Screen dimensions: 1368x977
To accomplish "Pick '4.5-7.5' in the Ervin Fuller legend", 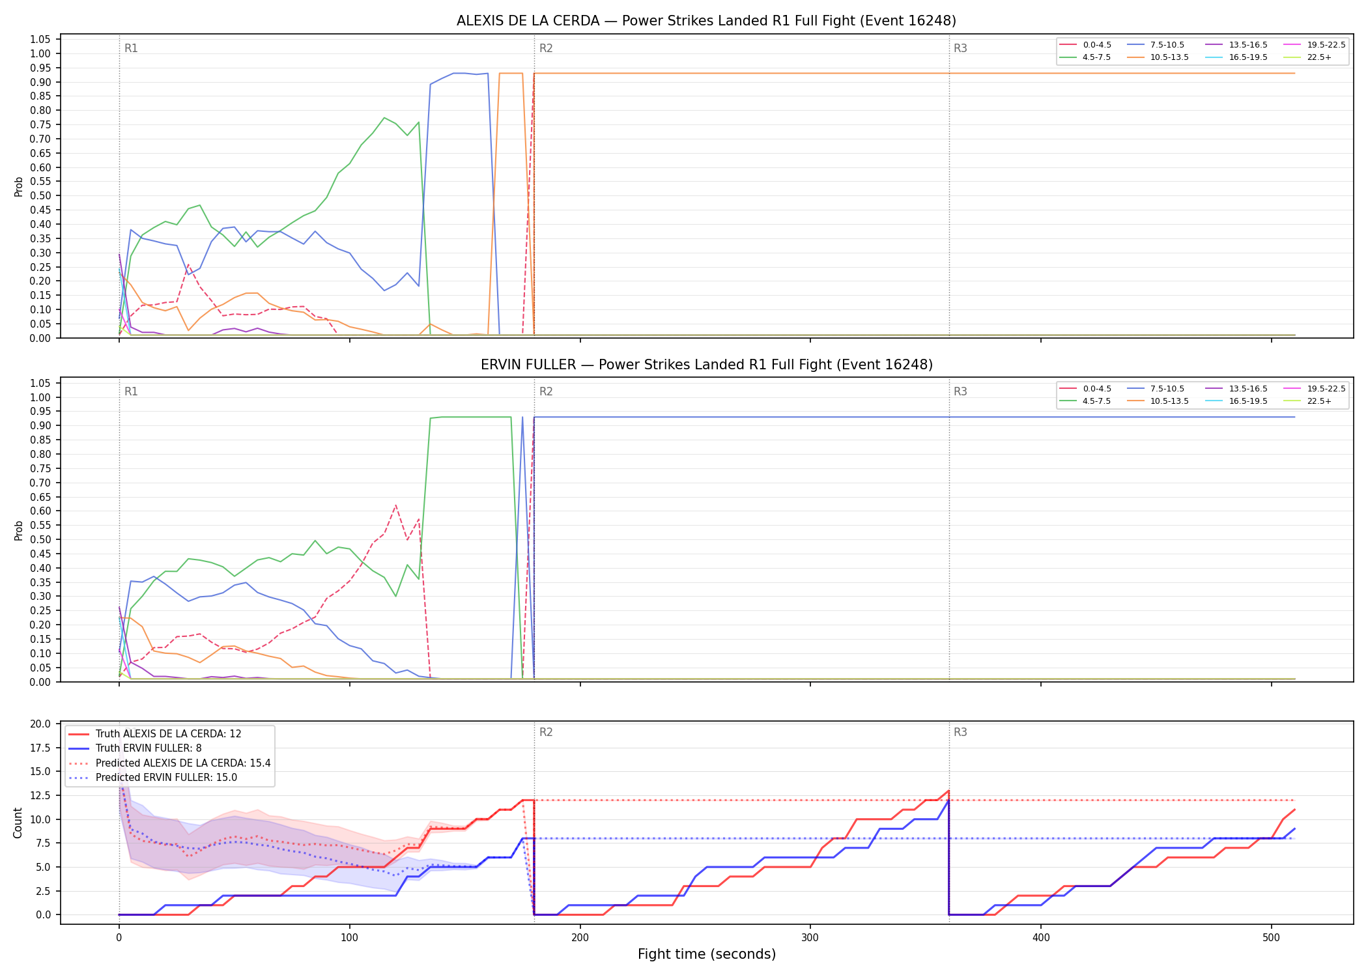I will pos(1085,401).
